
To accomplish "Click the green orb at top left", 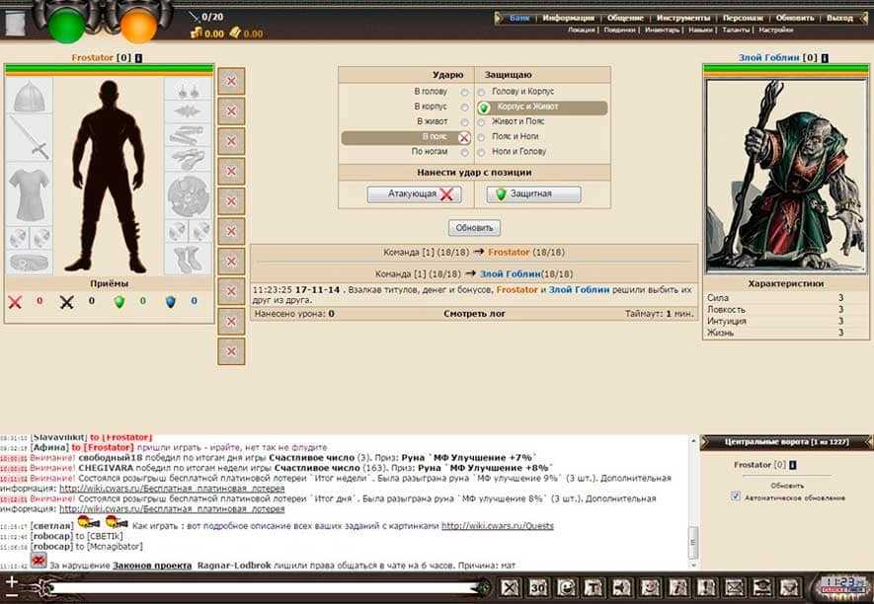I will 67,23.
